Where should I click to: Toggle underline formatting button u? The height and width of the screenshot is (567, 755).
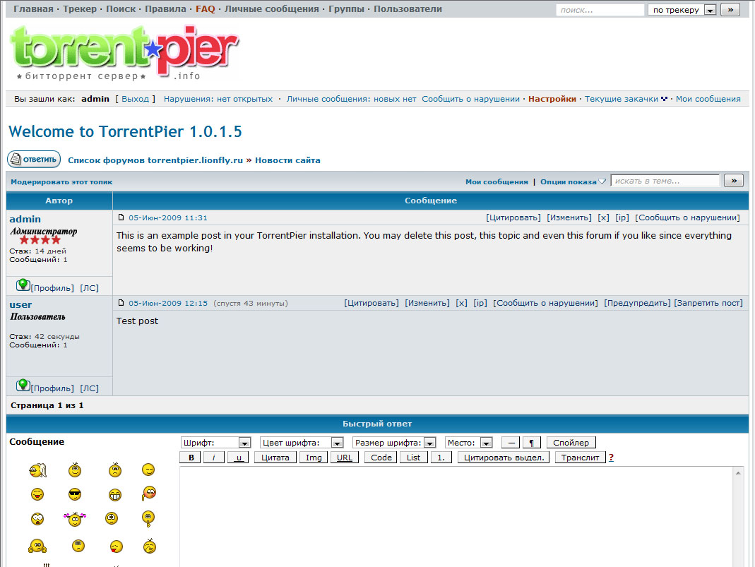click(x=239, y=458)
